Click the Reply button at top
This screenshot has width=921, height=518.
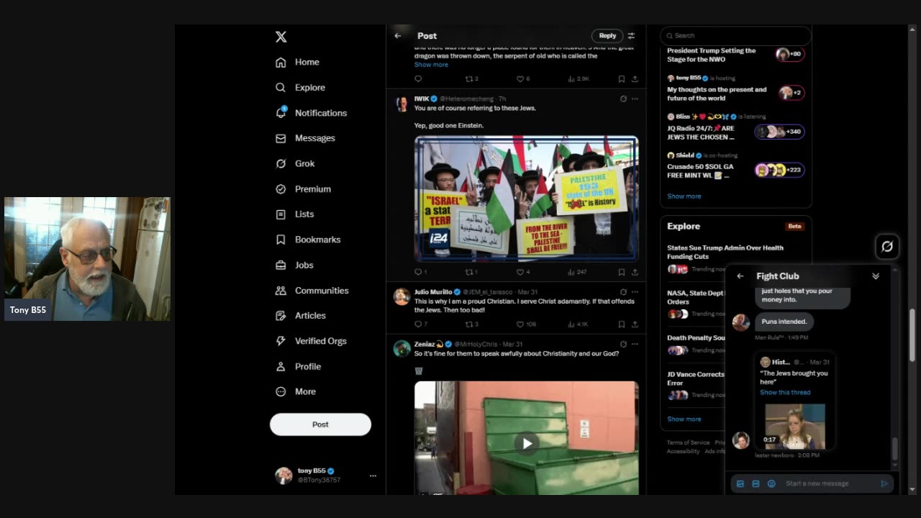click(607, 35)
